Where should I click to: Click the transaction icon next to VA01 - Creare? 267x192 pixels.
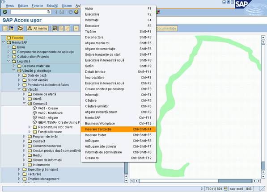pyautogui.click(x=34, y=109)
